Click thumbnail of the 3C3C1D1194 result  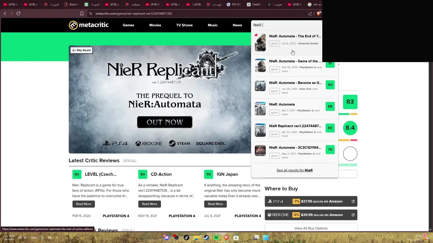pyautogui.click(x=260, y=151)
